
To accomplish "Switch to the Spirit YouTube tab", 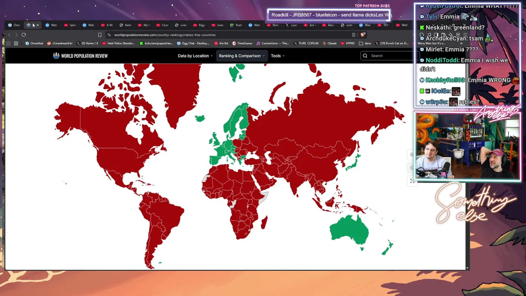I will click(70, 25).
